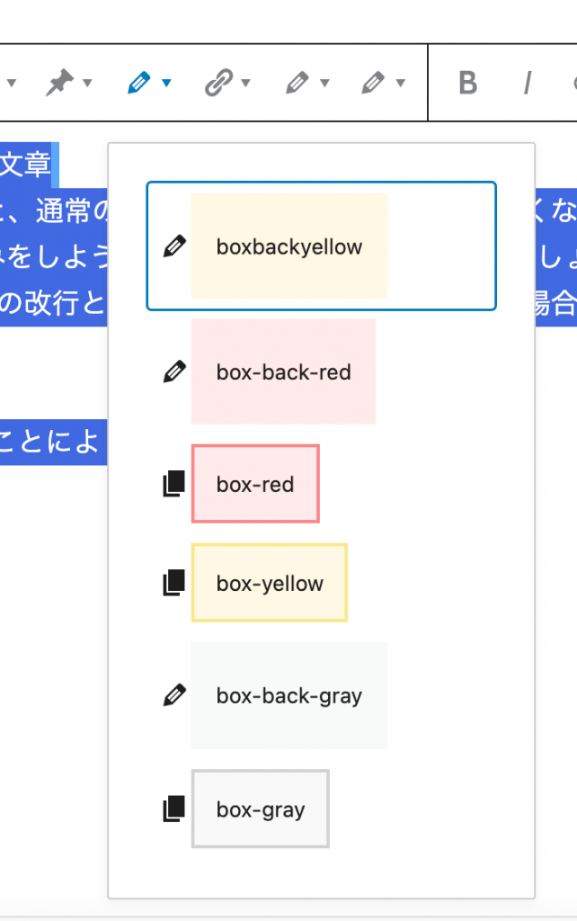Apply the box-red bordered style
The height and width of the screenshot is (921, 577).
click(x=255, y=485)
